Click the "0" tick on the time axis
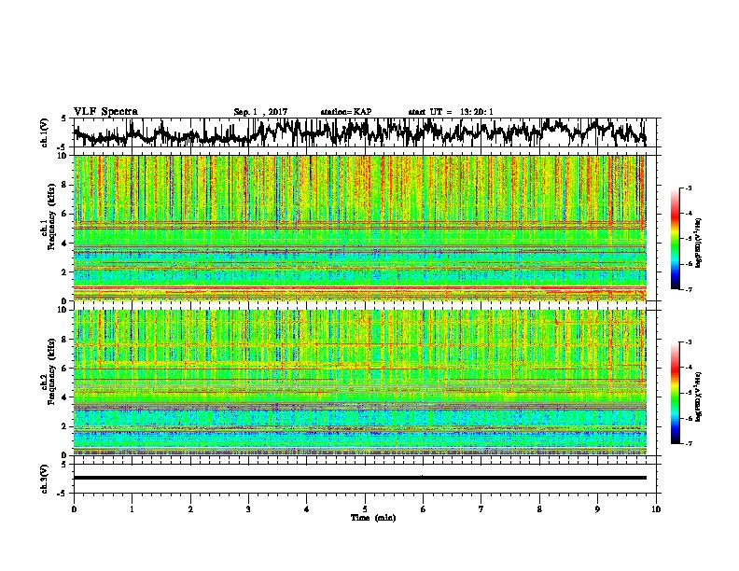 pyautogui.click(x=74, y=509)
